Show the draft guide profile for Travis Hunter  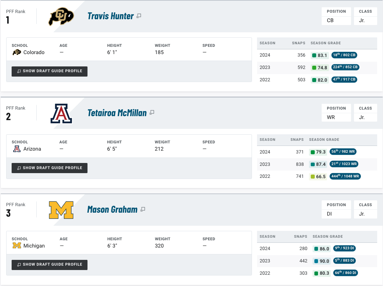coord(49,71)
